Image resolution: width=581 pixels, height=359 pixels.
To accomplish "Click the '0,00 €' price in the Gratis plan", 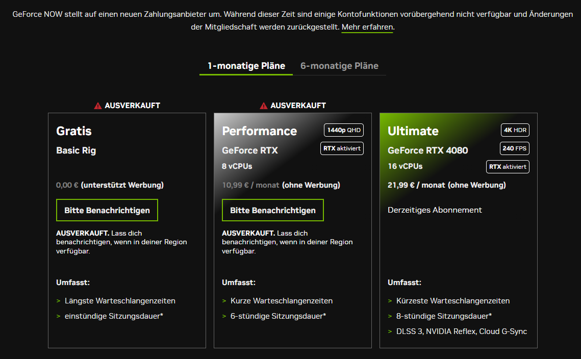I will point(67,185).
